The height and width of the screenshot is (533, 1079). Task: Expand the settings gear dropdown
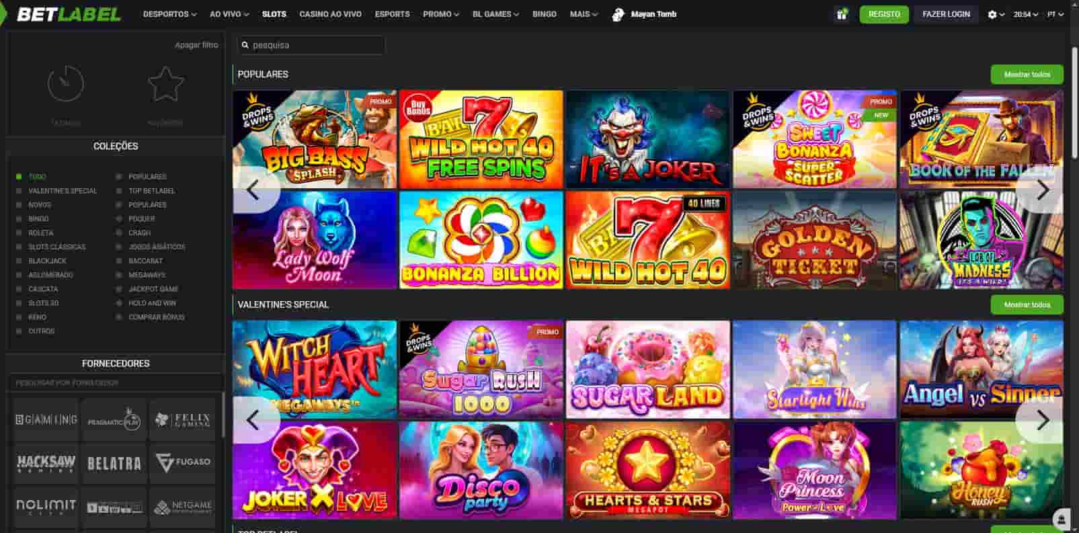point(996,14)
